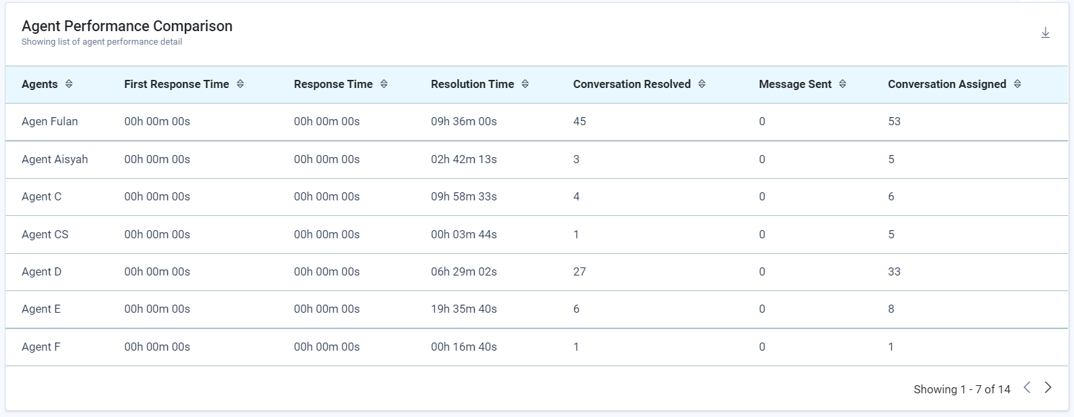Screen dimensions: 1074x417
Task: Sort by Conversation Resolved icon
Action: [x=702, y=84]
